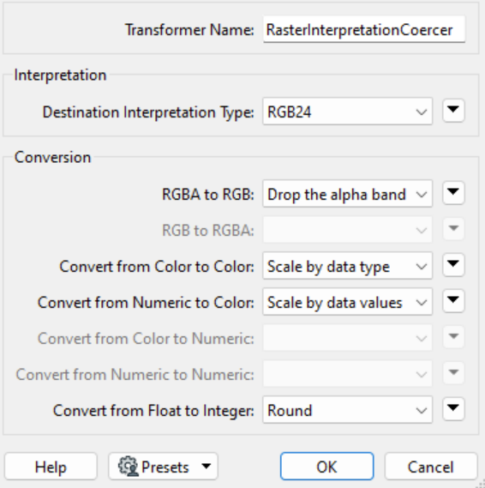The image size is (485, 488).
Task: Expand the Convert from Float to Integer dropdown
Action: [347, 410]
